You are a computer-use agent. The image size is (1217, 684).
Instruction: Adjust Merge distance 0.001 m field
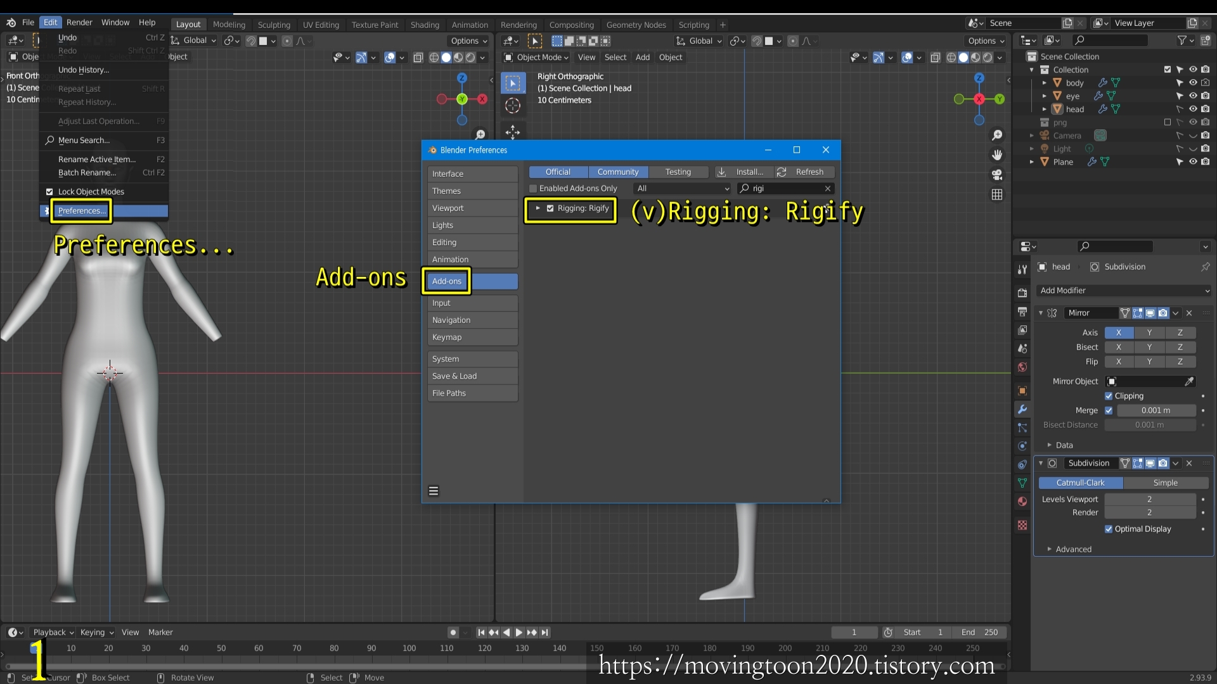[1156, 410]
